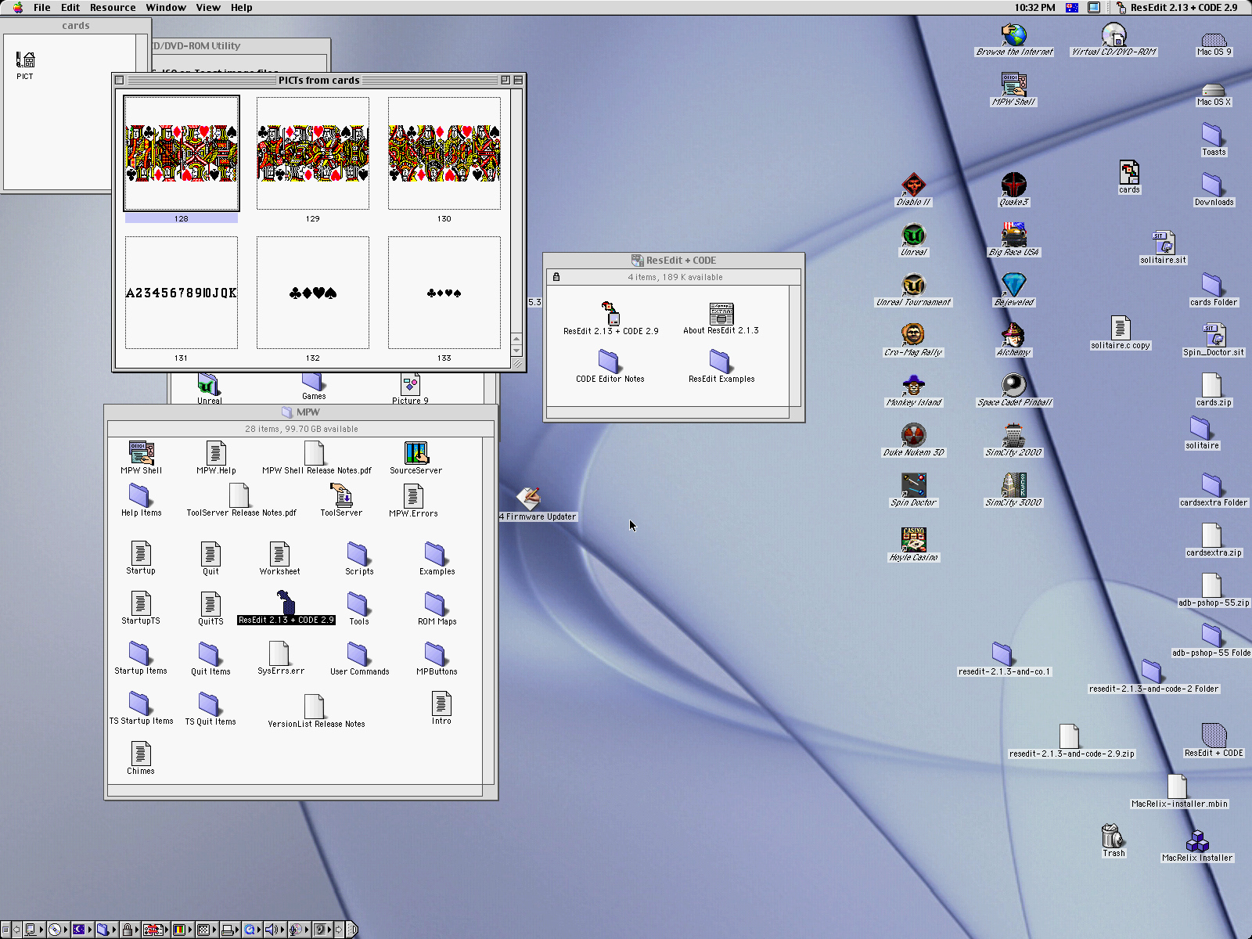Select the MacRelix Installer desktop icon
The width and height of the screenshot is (1252, 939).
tap(1196, 840)
